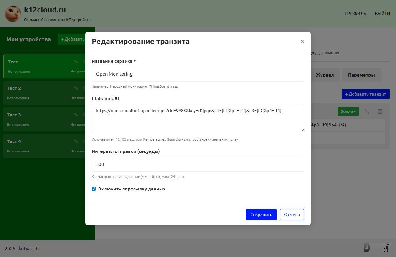The image size is (396, 257).
Task: Click the Название сервиса input field
Action: (x=198, y=74)
